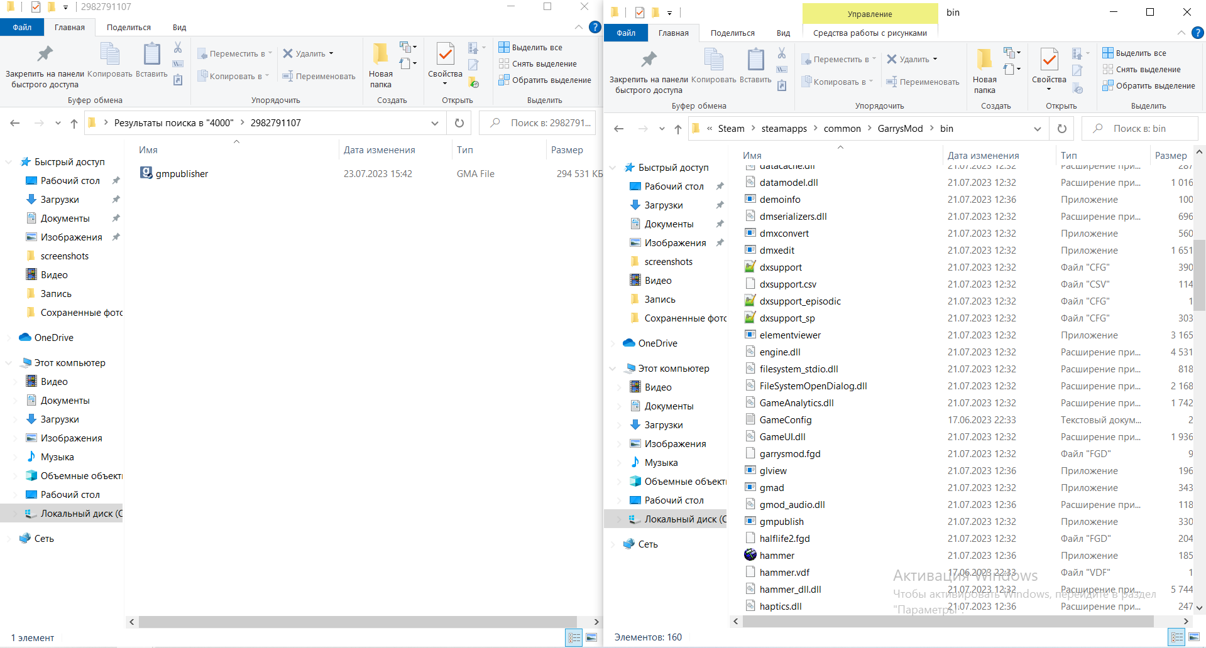Collapse the ribbon in bin window
Viewport: 1206px width, 648px height.
1181,33
